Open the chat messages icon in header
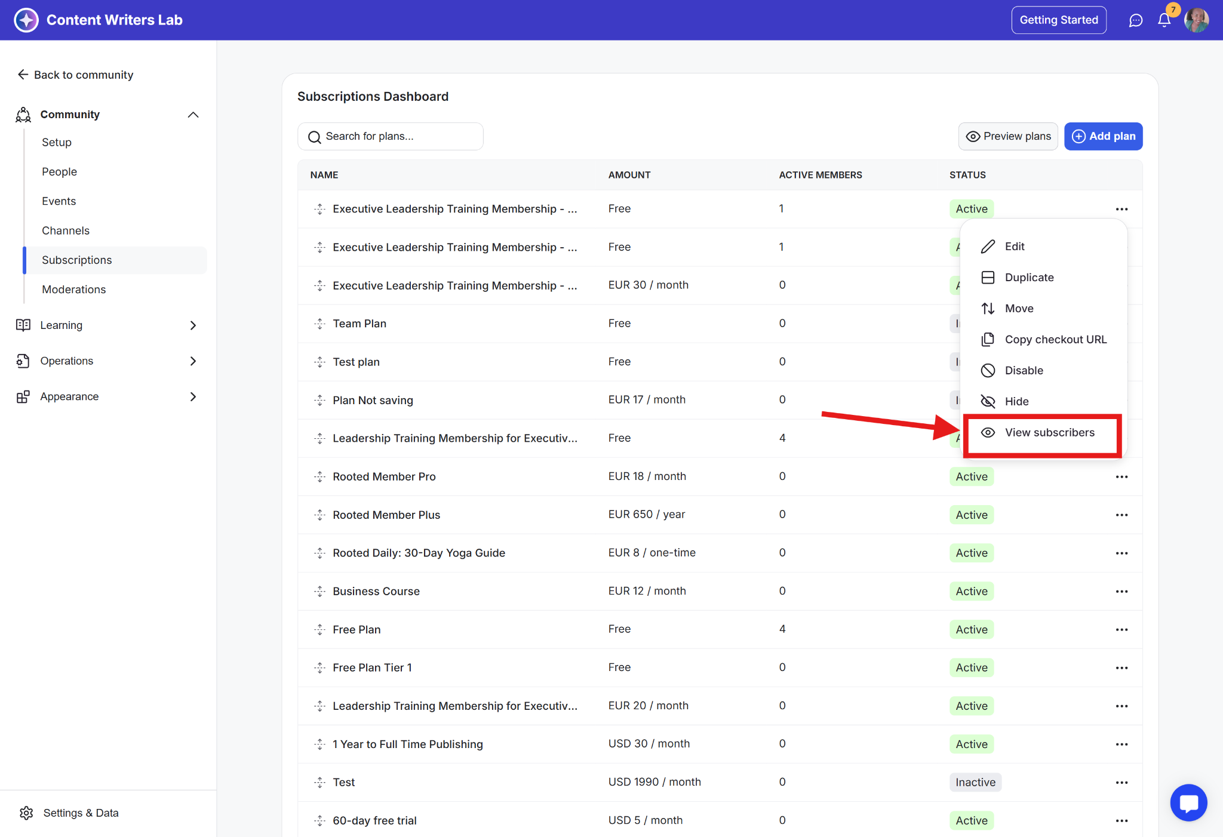Viewport: 1223px width, 837px height. [x=1135, y=20]
